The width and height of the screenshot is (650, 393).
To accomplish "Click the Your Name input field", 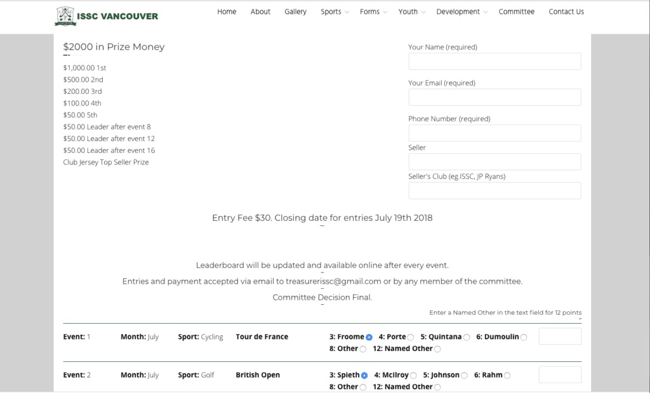I will click(494, 62).
